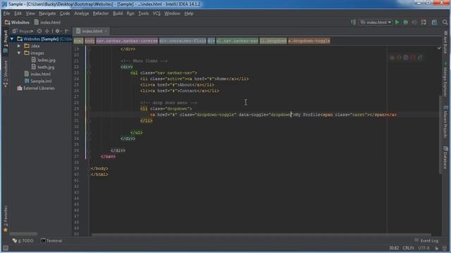The image size is (451, 253).
Task: Collapse the images folder
Action: pos(19,53)
